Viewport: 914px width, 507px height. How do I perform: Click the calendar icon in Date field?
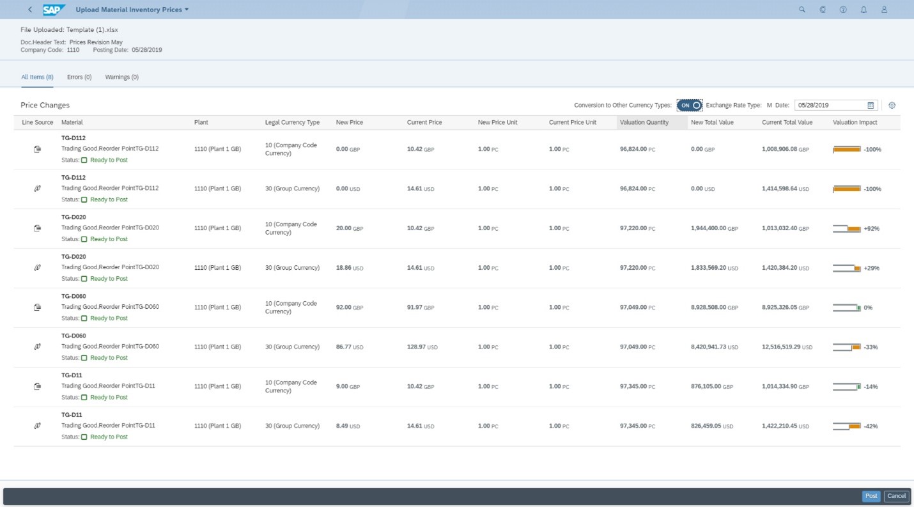tap(871, 105)
